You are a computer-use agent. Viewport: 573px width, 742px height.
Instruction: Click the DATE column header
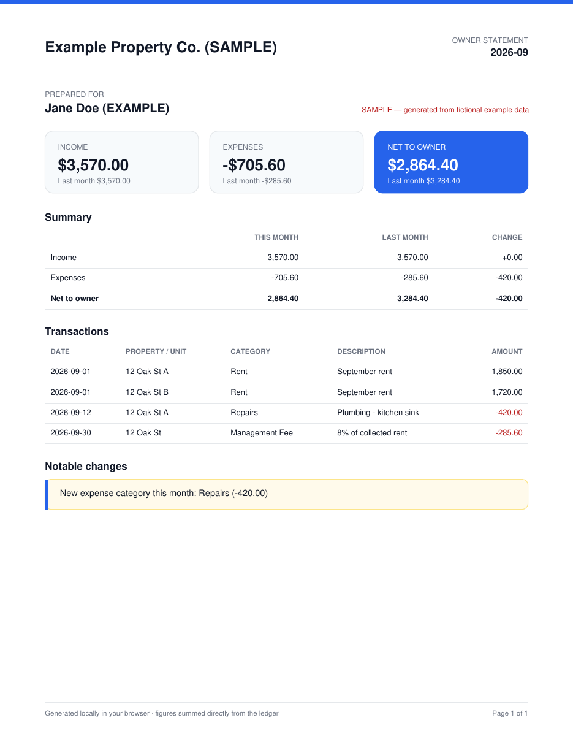pyautogui.click(x=60, y=351)
